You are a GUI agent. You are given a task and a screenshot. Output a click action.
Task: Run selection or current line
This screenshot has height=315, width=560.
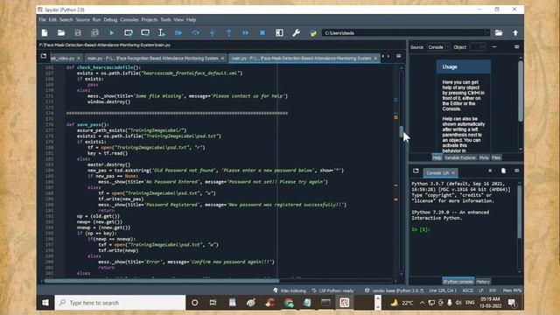pyautogui.click(x=162, y=33)
